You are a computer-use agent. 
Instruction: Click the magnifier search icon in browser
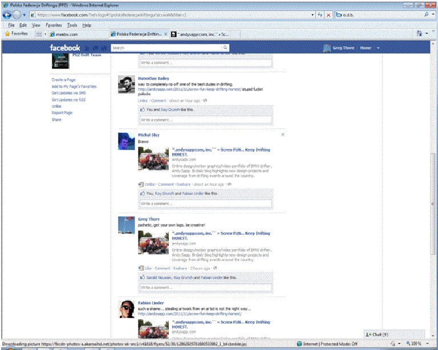(x=426, y=15)
